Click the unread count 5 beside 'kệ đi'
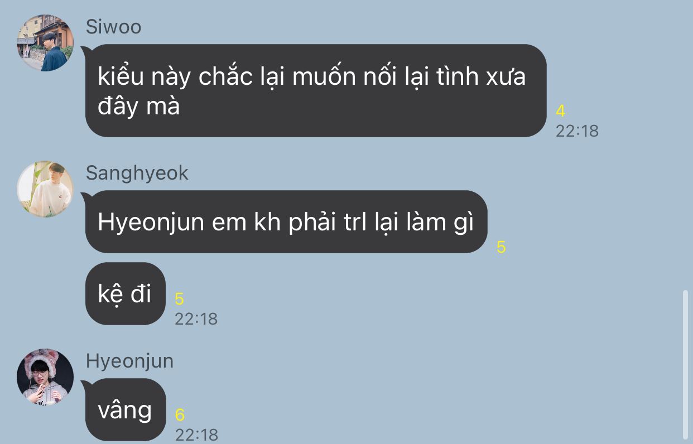This screenshot has width=693, height=444. [179, 299]
